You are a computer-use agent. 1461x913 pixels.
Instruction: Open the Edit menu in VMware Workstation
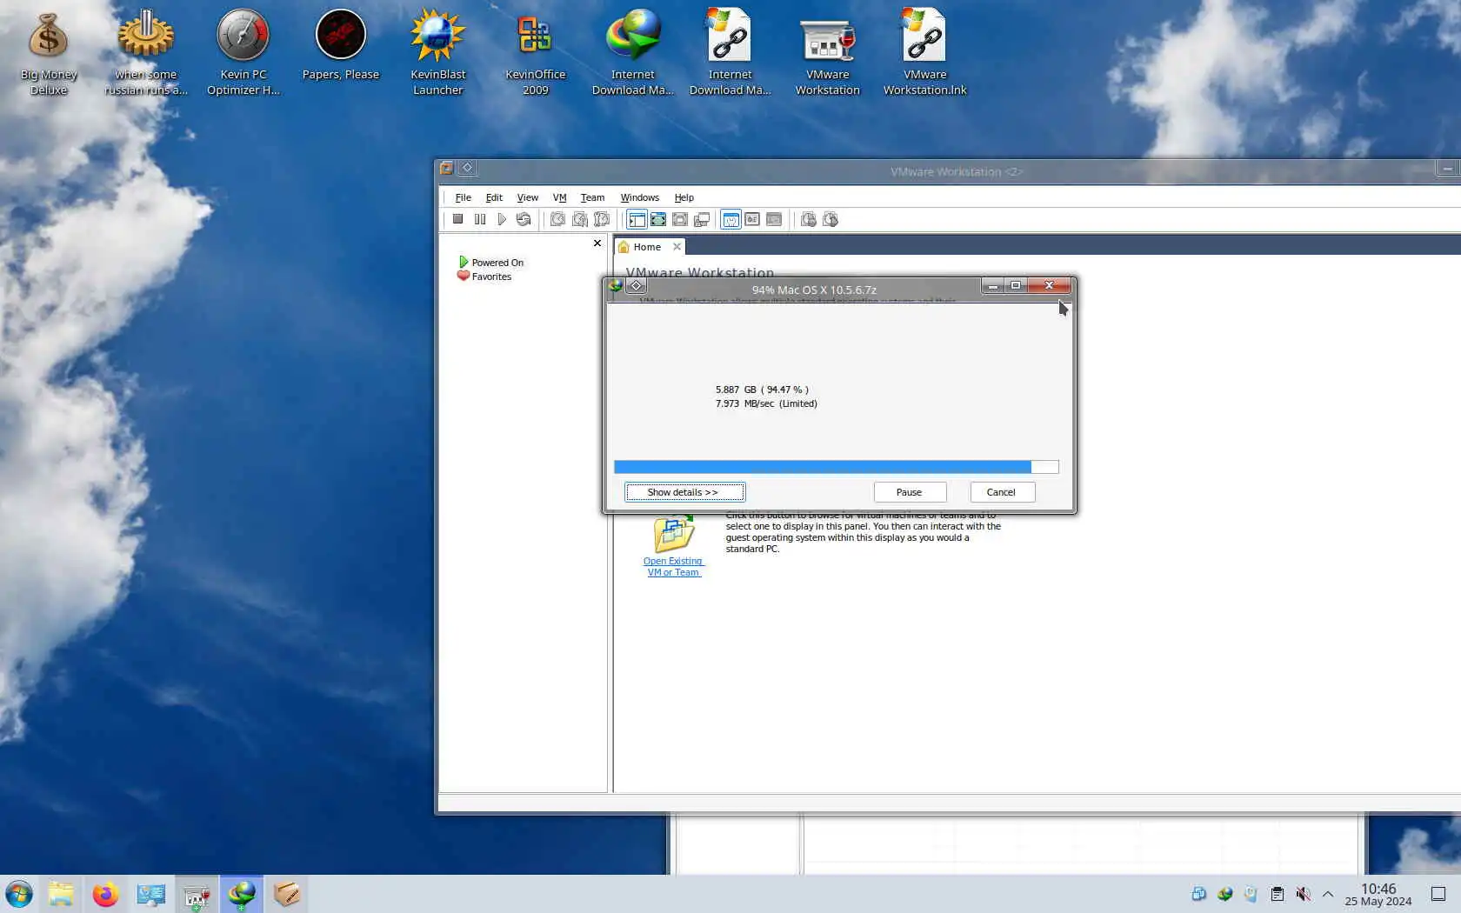pyautogui.click(x=494, y=197)
